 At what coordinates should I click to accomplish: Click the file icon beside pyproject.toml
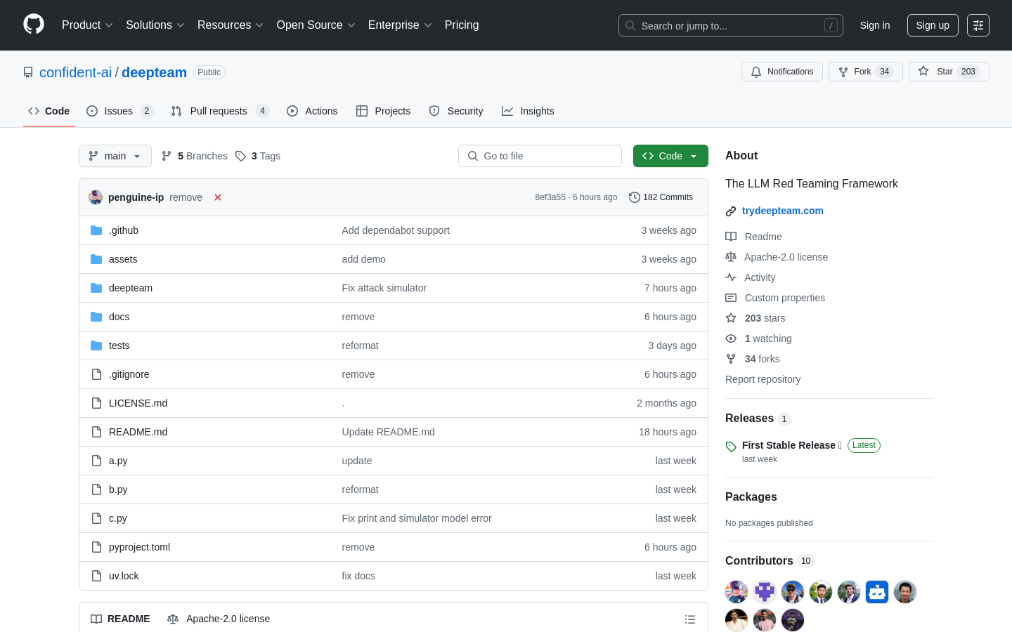click(x=96, y=547)
